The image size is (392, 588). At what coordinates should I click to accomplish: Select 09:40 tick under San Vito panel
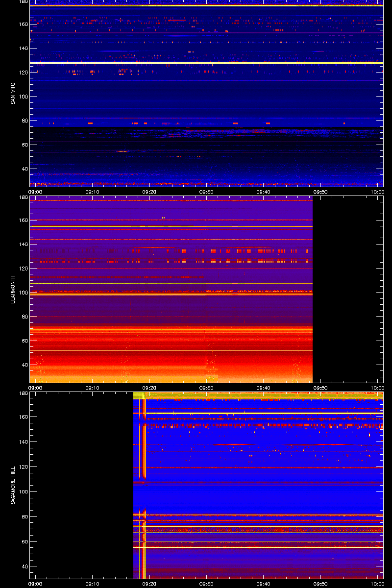pyautogui.click(x=264, y=192)
